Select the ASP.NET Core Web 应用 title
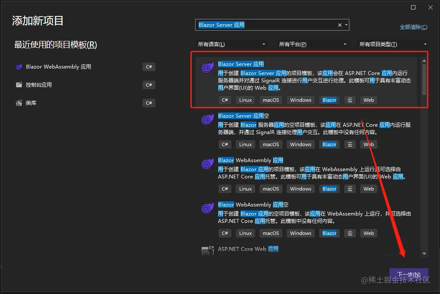 tap(248, 249)
